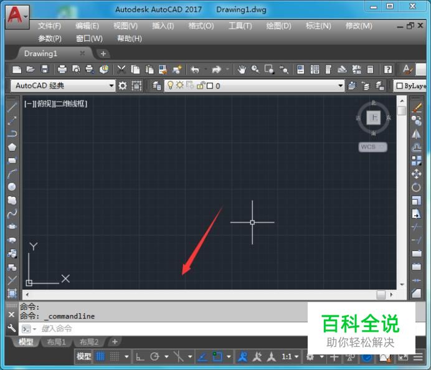Select the Polygon tool
This screenshot has height=370, width=431.
click(12, 147)
